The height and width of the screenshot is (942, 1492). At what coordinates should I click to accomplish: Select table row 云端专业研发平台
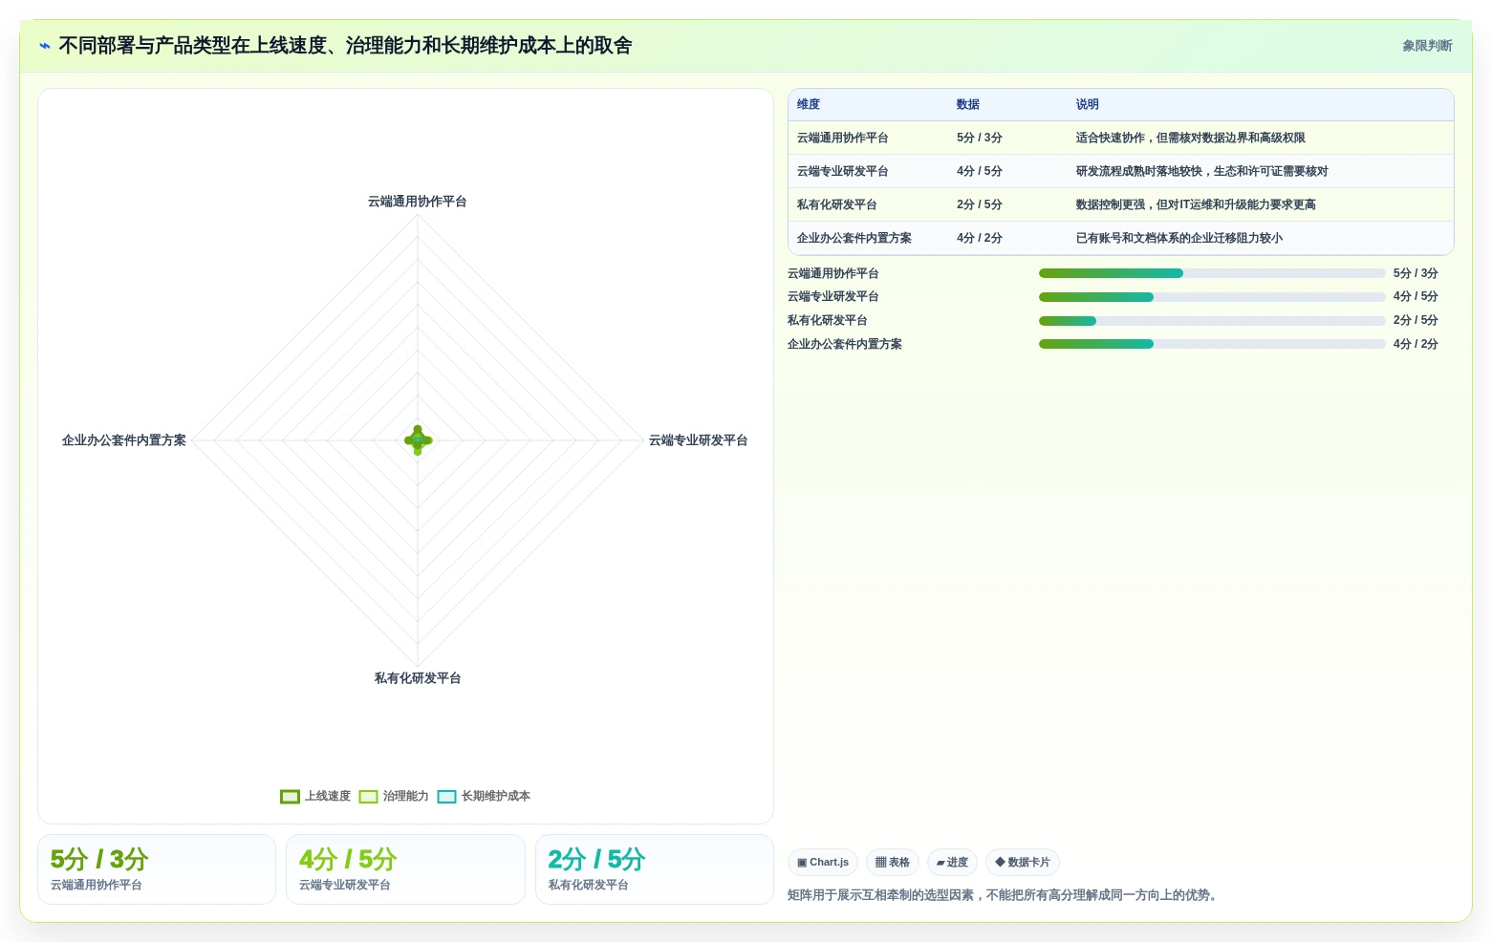coord(1120,171)
